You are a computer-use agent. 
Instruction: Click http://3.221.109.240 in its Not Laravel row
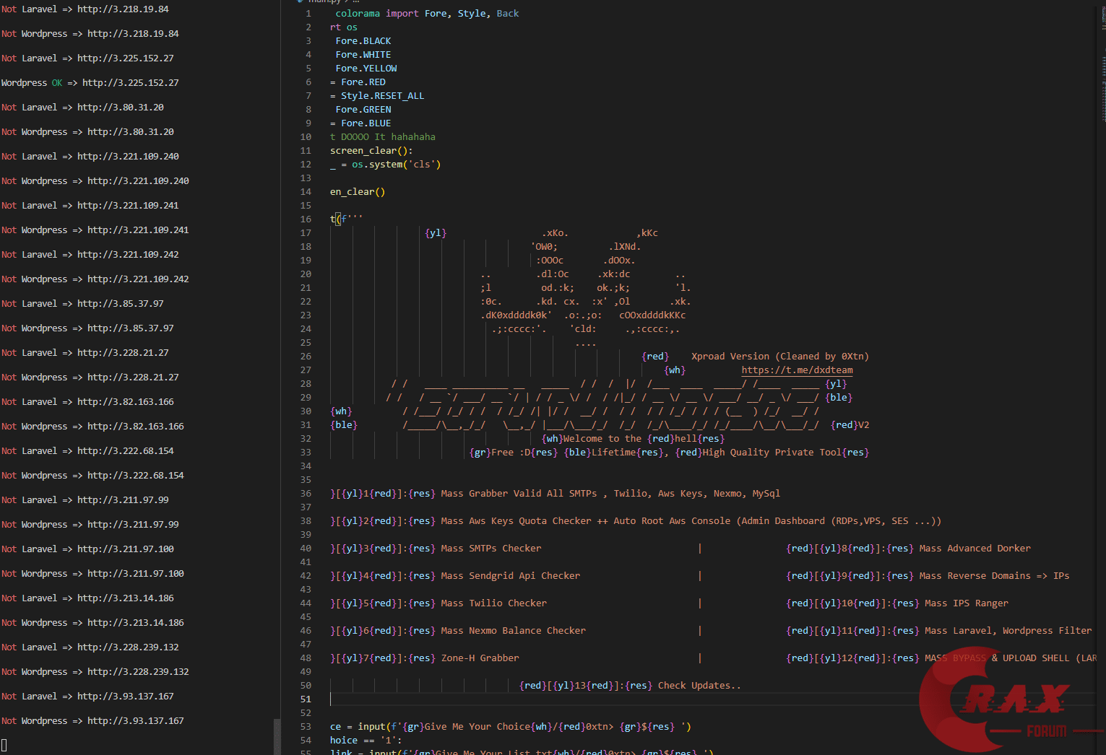pyautogui.click(x=128, y=157)
